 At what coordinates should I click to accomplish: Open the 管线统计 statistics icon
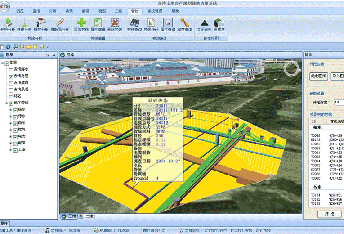click(152, 23)
